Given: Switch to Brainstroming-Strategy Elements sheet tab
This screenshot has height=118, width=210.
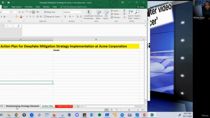Looking at the screenshot, I should tap(23, 106).
